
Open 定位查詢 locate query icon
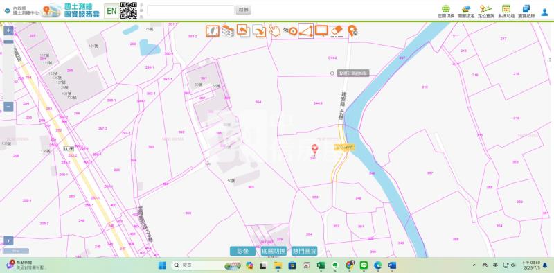pos(486,11)
